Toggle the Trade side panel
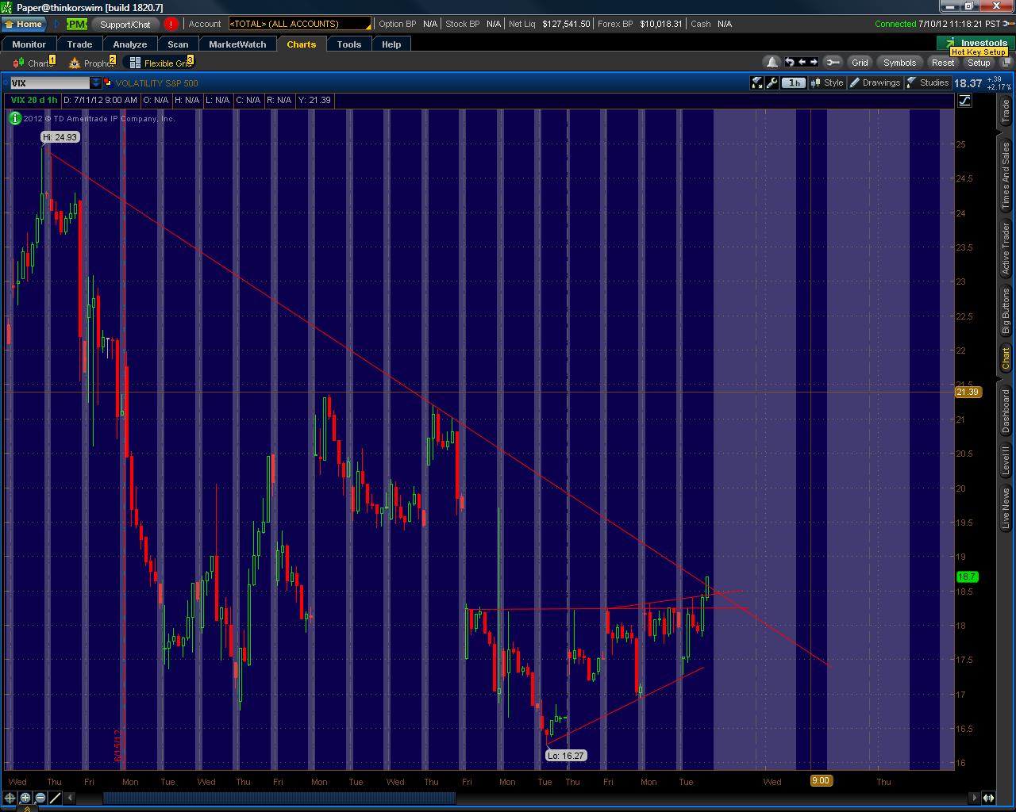 pos(1006,111)
